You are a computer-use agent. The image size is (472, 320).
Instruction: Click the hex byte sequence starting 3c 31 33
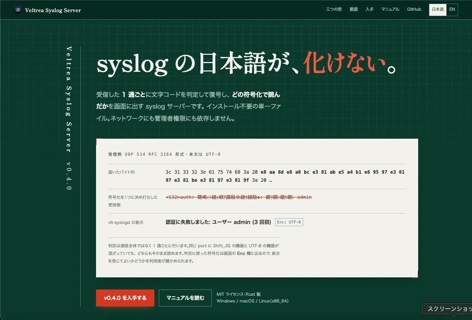[285, 176]
